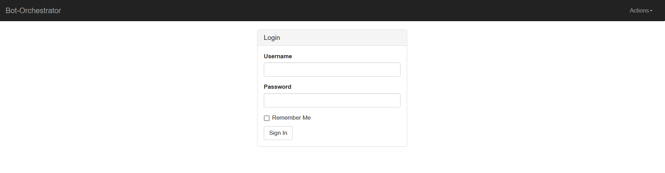The height and width of the screenshot is (173, 665).
Task: Click the Username field label
Action: point(278,56)
